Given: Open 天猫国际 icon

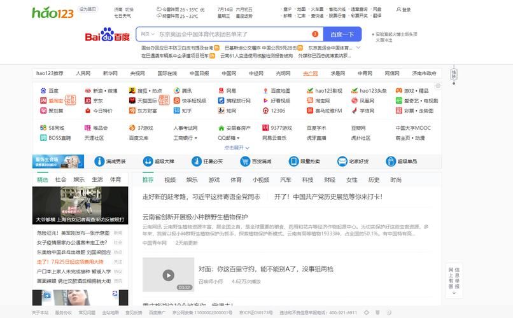Looking at the screenshot, I should tap(132, 100).
